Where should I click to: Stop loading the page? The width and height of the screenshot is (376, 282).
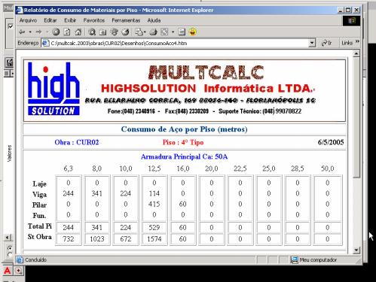click(x=56, y=32)
